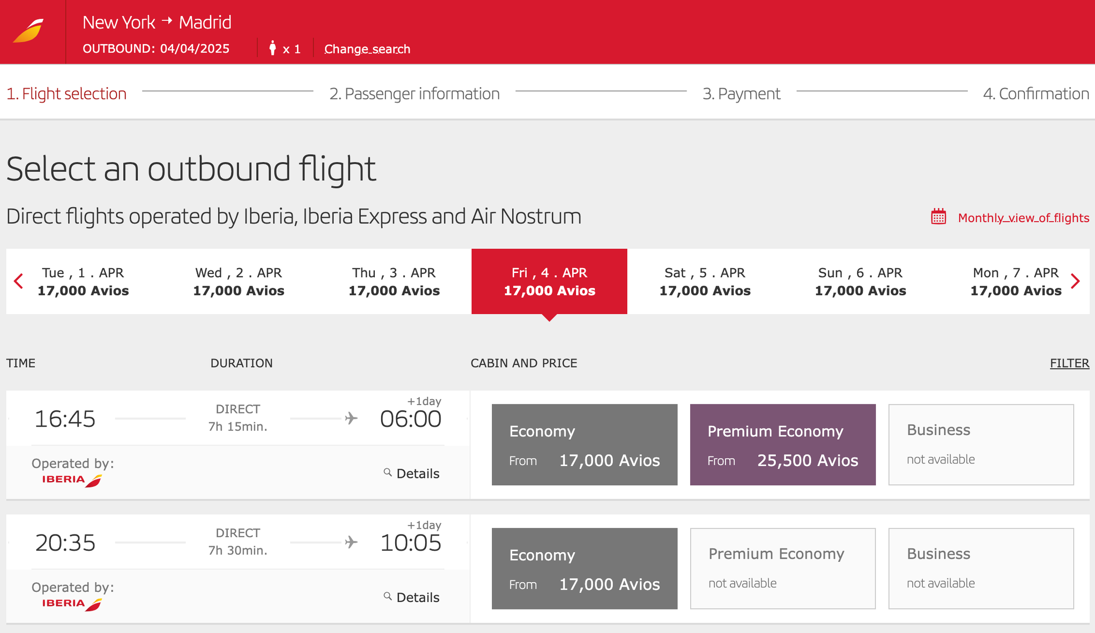Screen dimensions: 1095x633
Task: Select the Thu 3 APR date tab
Action: [x=394, y=281]
